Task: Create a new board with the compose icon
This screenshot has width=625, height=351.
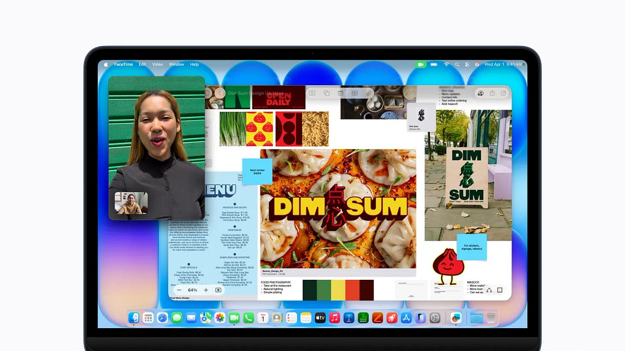Action: 504,93
